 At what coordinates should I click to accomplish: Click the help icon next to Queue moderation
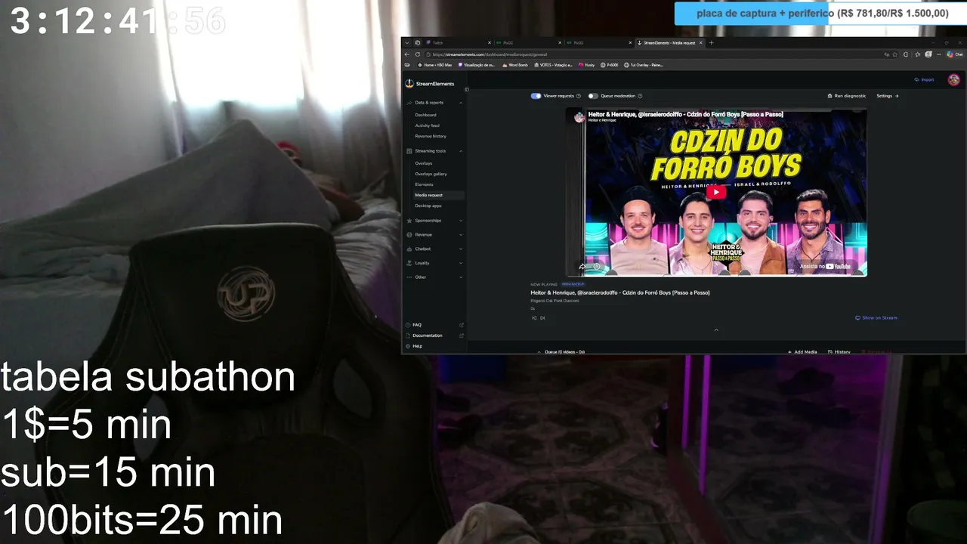pyautogui.click(x=640, y=96)
